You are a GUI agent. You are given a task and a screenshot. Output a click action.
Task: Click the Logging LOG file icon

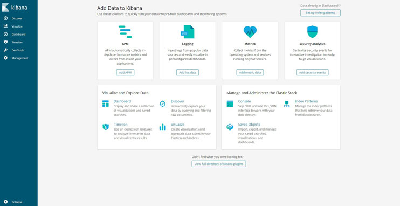pos(188,32)
